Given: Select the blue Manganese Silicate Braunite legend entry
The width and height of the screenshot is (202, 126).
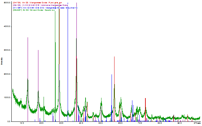Looking at the screenshot, I should pos(45,8).
